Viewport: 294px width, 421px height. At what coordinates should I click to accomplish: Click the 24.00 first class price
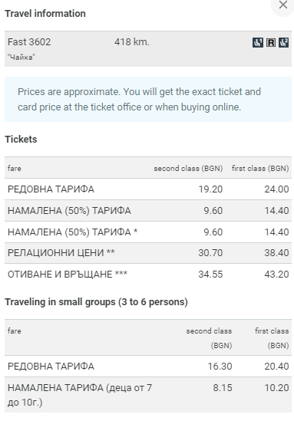click(276, 189)
